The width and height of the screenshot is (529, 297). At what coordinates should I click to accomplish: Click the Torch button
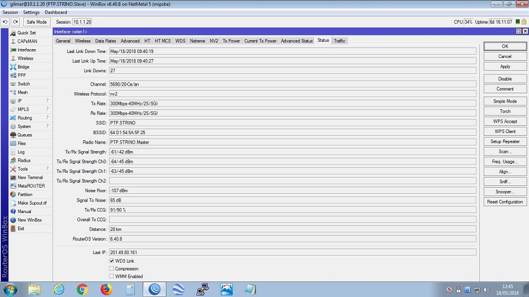(x=505, y=112)
